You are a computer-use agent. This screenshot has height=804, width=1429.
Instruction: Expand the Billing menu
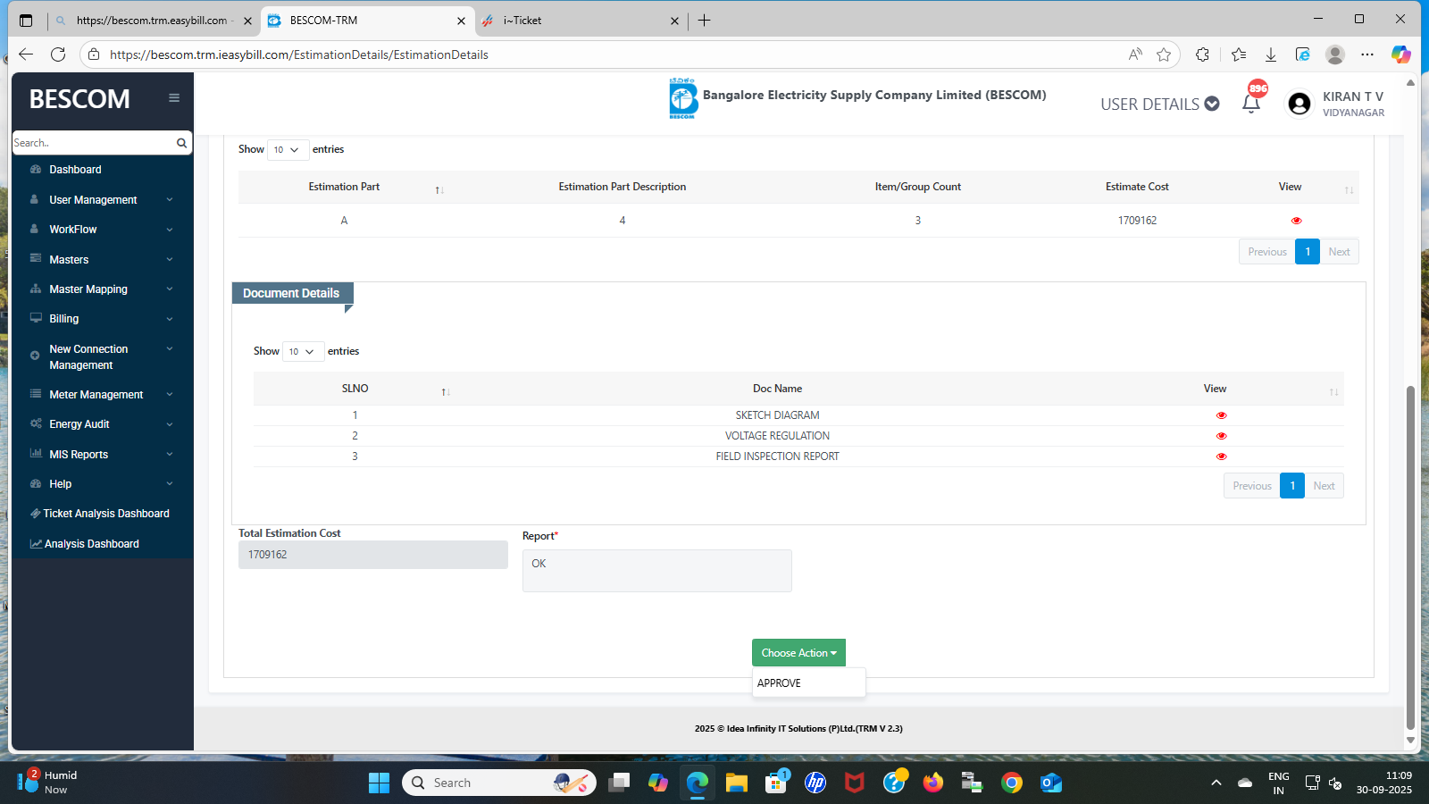pos(103,319)
